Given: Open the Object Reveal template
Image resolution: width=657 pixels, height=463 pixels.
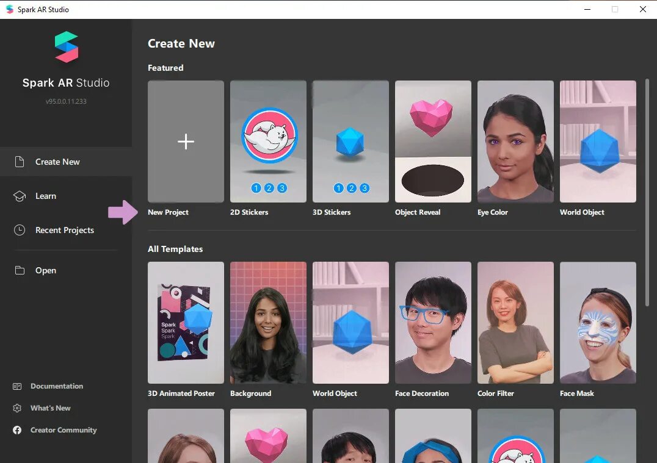Looking at the screenshot, I should 433,142.
